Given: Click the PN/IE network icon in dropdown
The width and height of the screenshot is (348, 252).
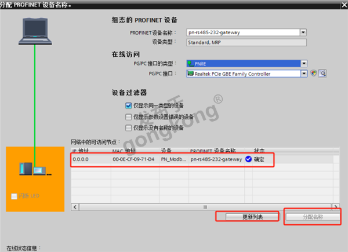Looking at the screenshot, I should (x=190, y=64).
